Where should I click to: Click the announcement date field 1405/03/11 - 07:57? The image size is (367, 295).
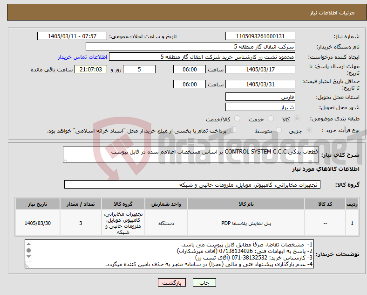click(x=72, y=36)
